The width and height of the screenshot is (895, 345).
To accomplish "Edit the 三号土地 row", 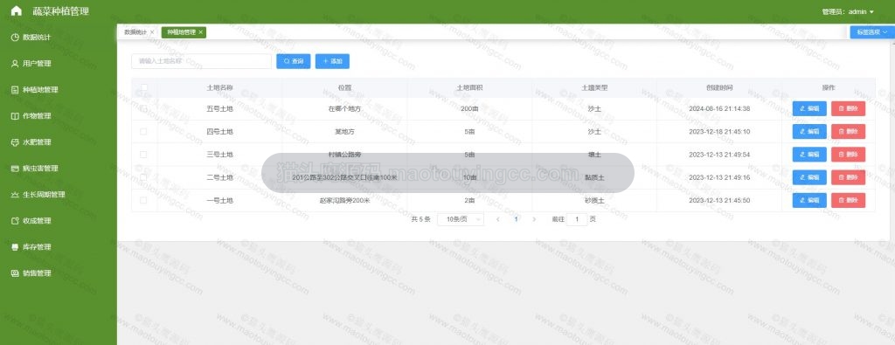I will [x=809, y=155].
